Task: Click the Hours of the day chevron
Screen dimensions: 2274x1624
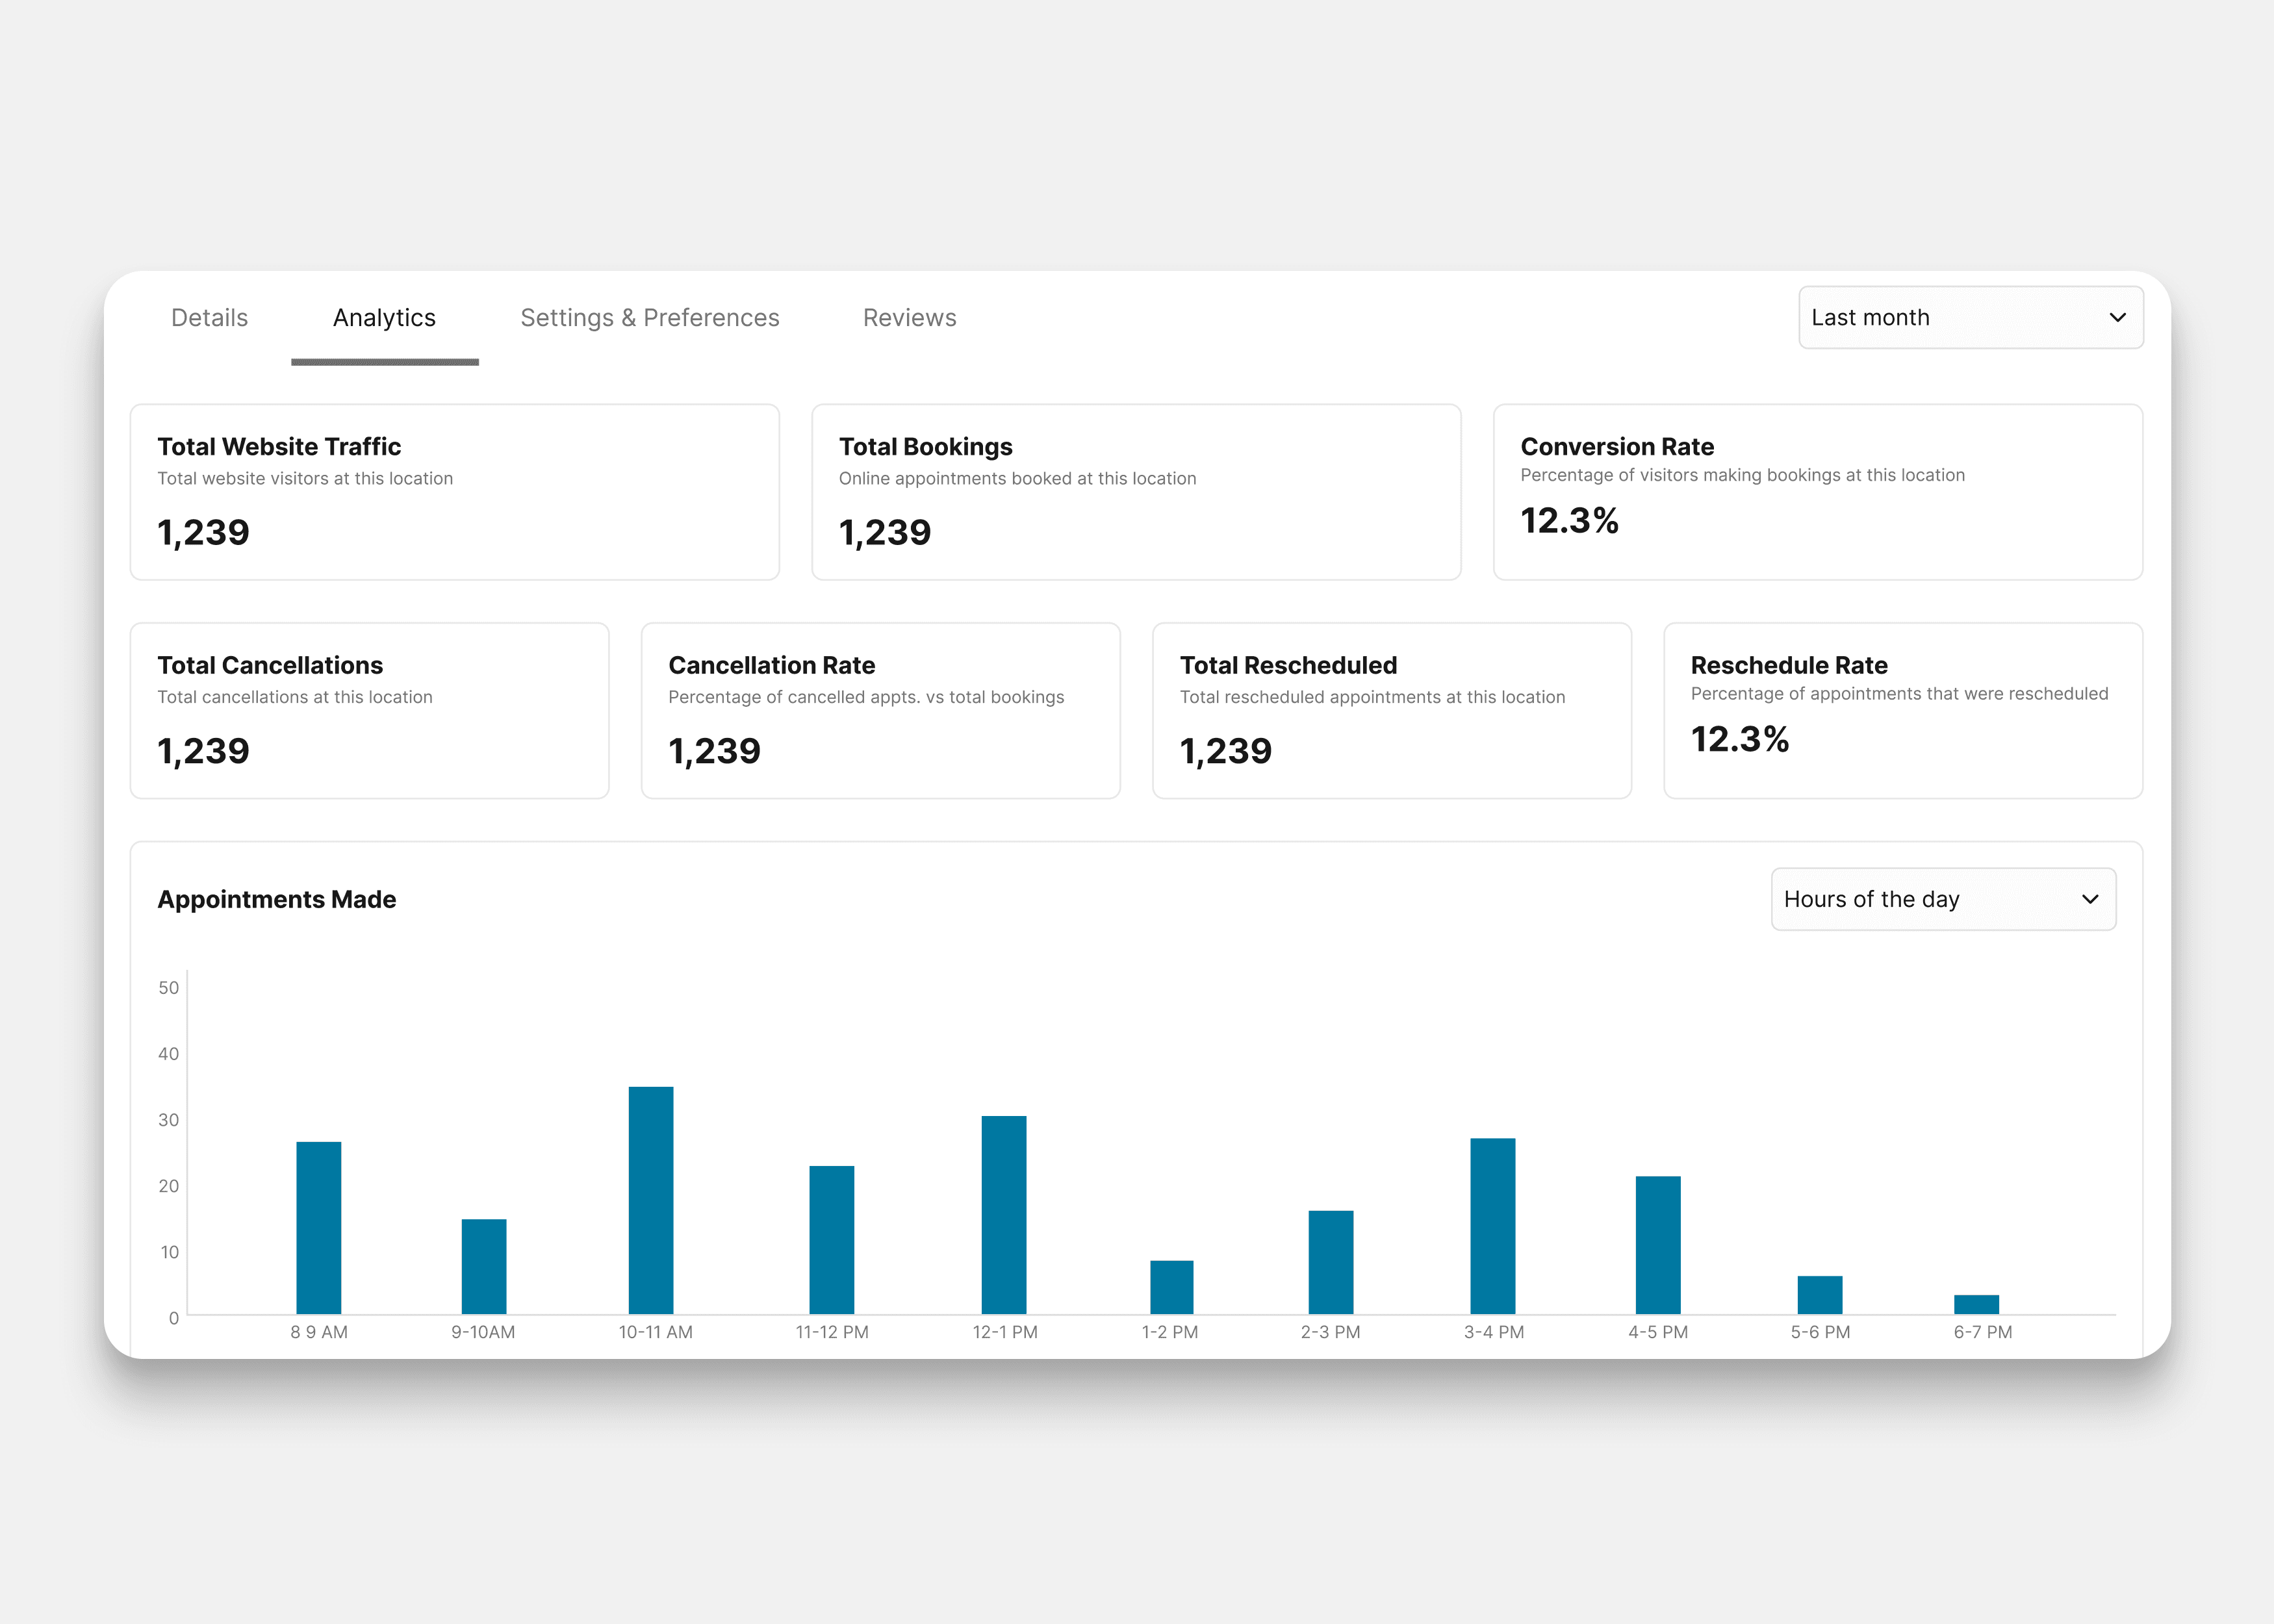Action: [x=2089, y=899]
